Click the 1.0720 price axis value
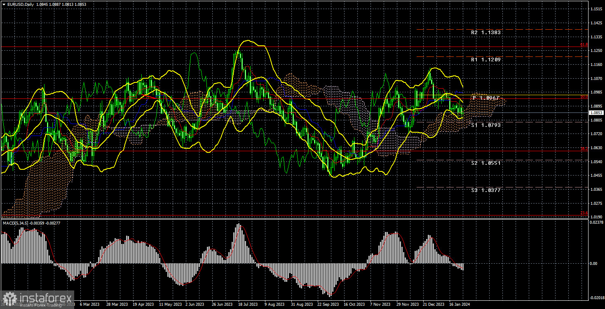Image resolution: width=605 pixels, height=309 pixels. 596,134
